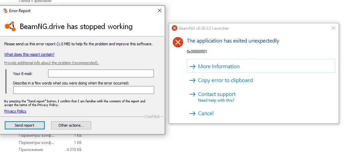Click the error description text field
Viewport: 364px width, 152px height.
click(83, 90)
